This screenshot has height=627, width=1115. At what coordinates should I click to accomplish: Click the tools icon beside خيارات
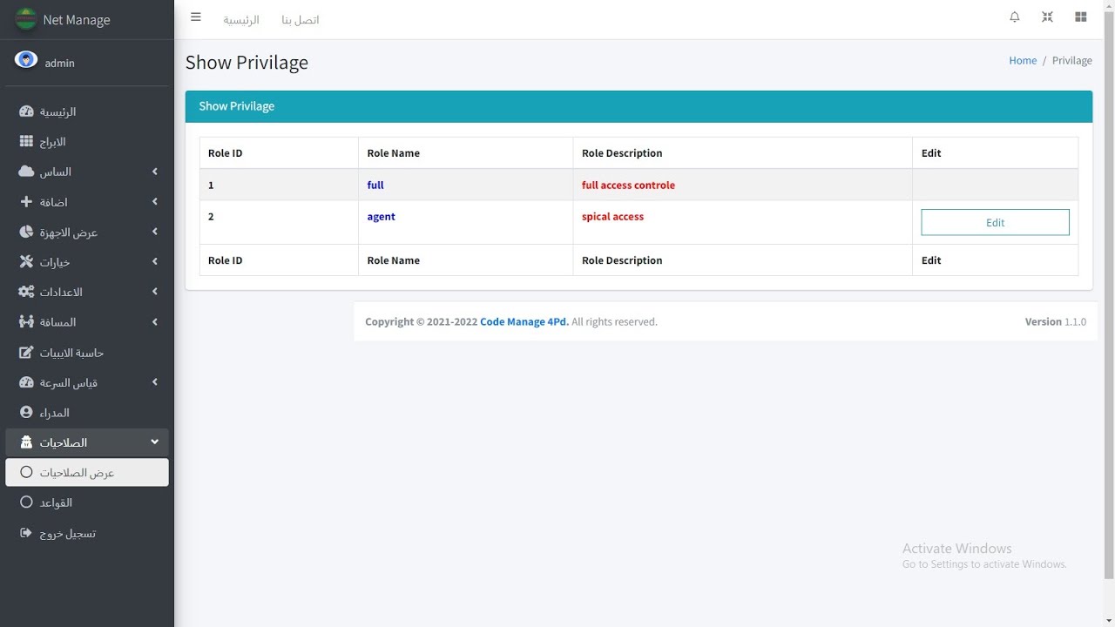tap(26, 261)
